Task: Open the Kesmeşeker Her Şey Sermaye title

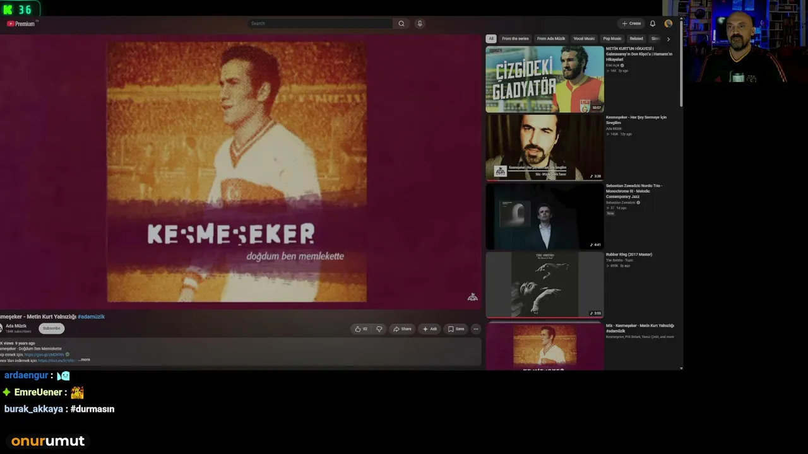Action: pyautogui.click(x=636, y=120)
